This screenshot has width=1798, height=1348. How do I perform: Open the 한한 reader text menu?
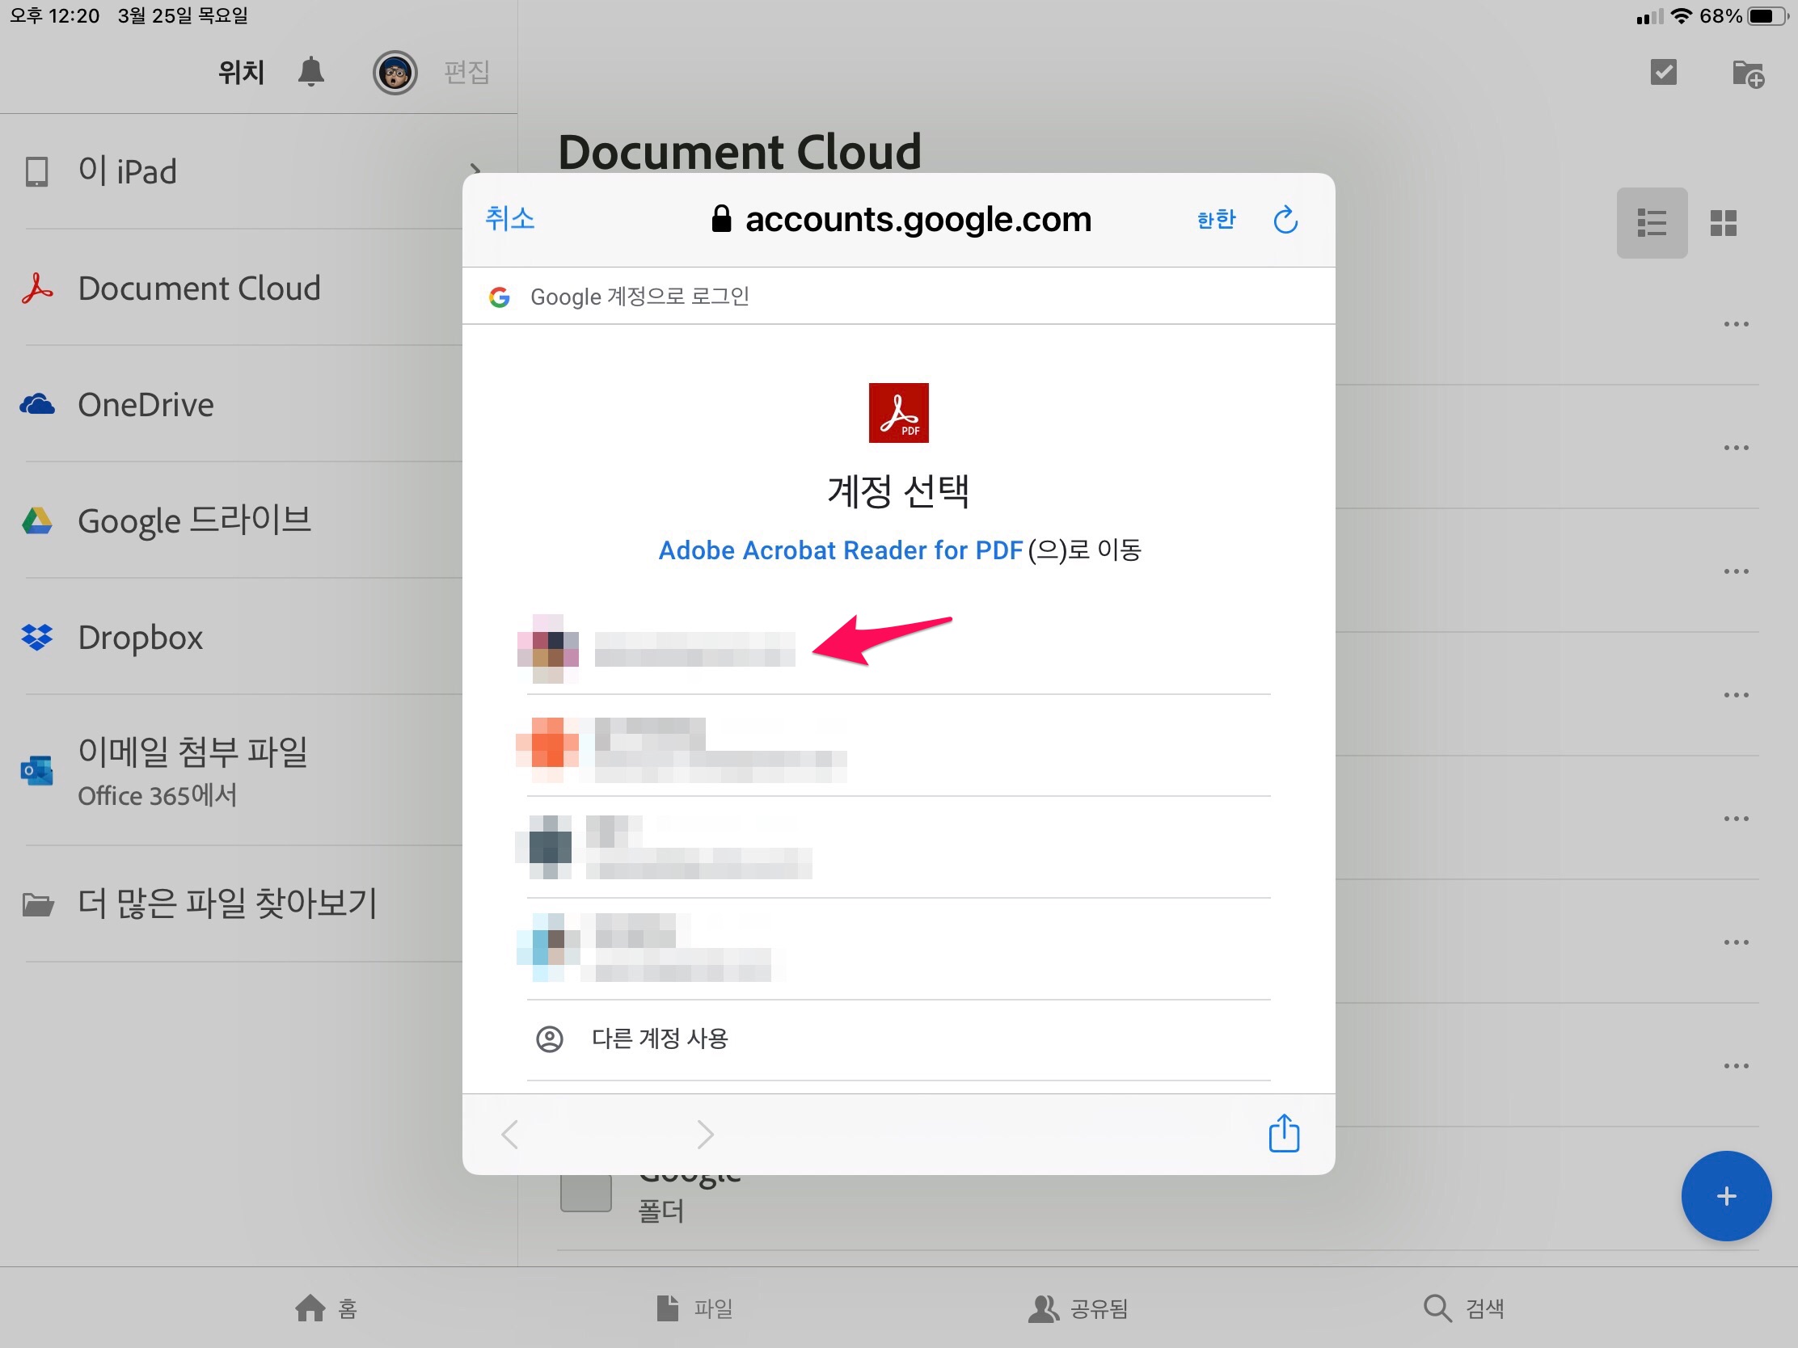click(x=1216, y=219)
